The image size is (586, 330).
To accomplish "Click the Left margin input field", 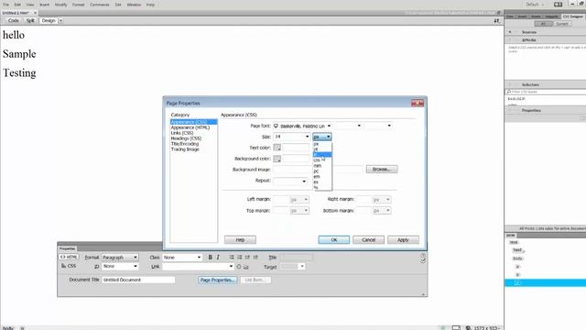I will click(x=281, y=200).
